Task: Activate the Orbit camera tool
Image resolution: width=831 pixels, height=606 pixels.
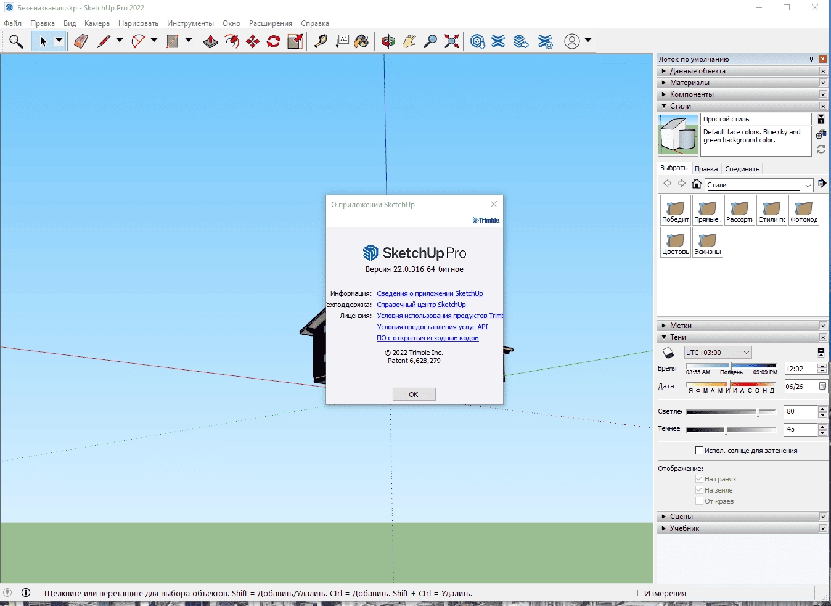Action: 388,41
